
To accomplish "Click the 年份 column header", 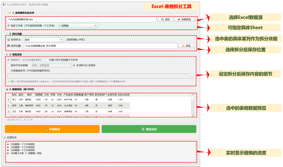I will 59,95.
